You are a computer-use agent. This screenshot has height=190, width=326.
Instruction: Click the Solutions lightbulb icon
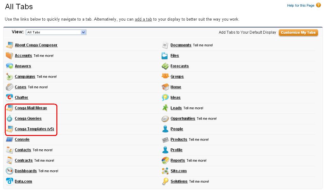[x=165, y=181]
